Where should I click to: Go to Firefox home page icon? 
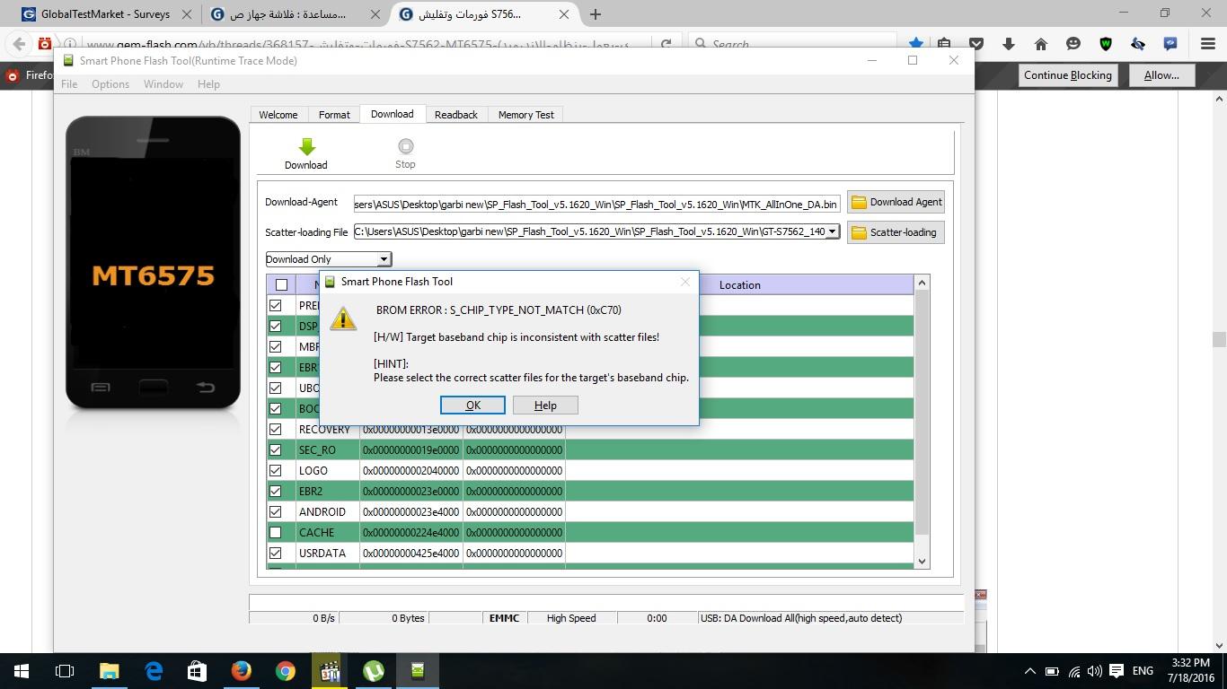point(1040,44)
